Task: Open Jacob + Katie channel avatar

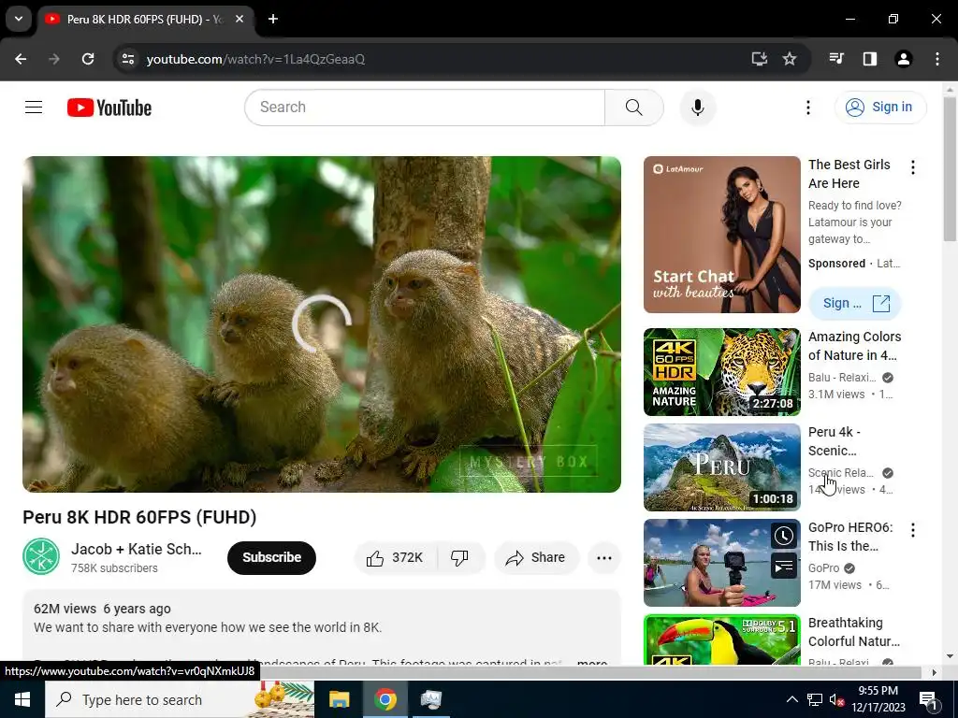Action: (x=41, y=557)
